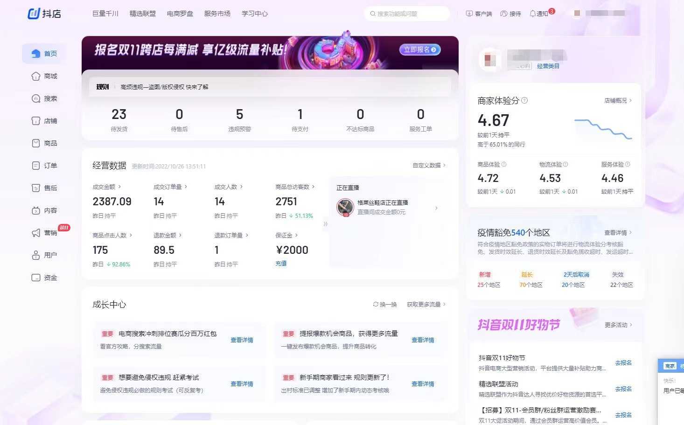Click the 客户端 download icon
This screenshot has height=425, width=684.
469,14
